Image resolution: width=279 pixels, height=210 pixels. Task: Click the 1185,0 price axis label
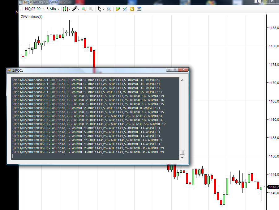(274, 28)
